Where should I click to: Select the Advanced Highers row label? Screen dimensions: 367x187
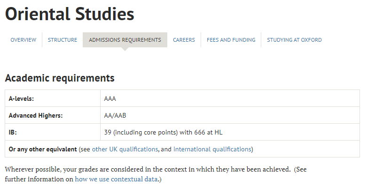tap(36, 115)
